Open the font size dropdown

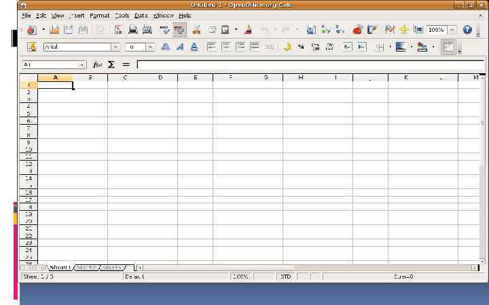(x=150, y=47)
